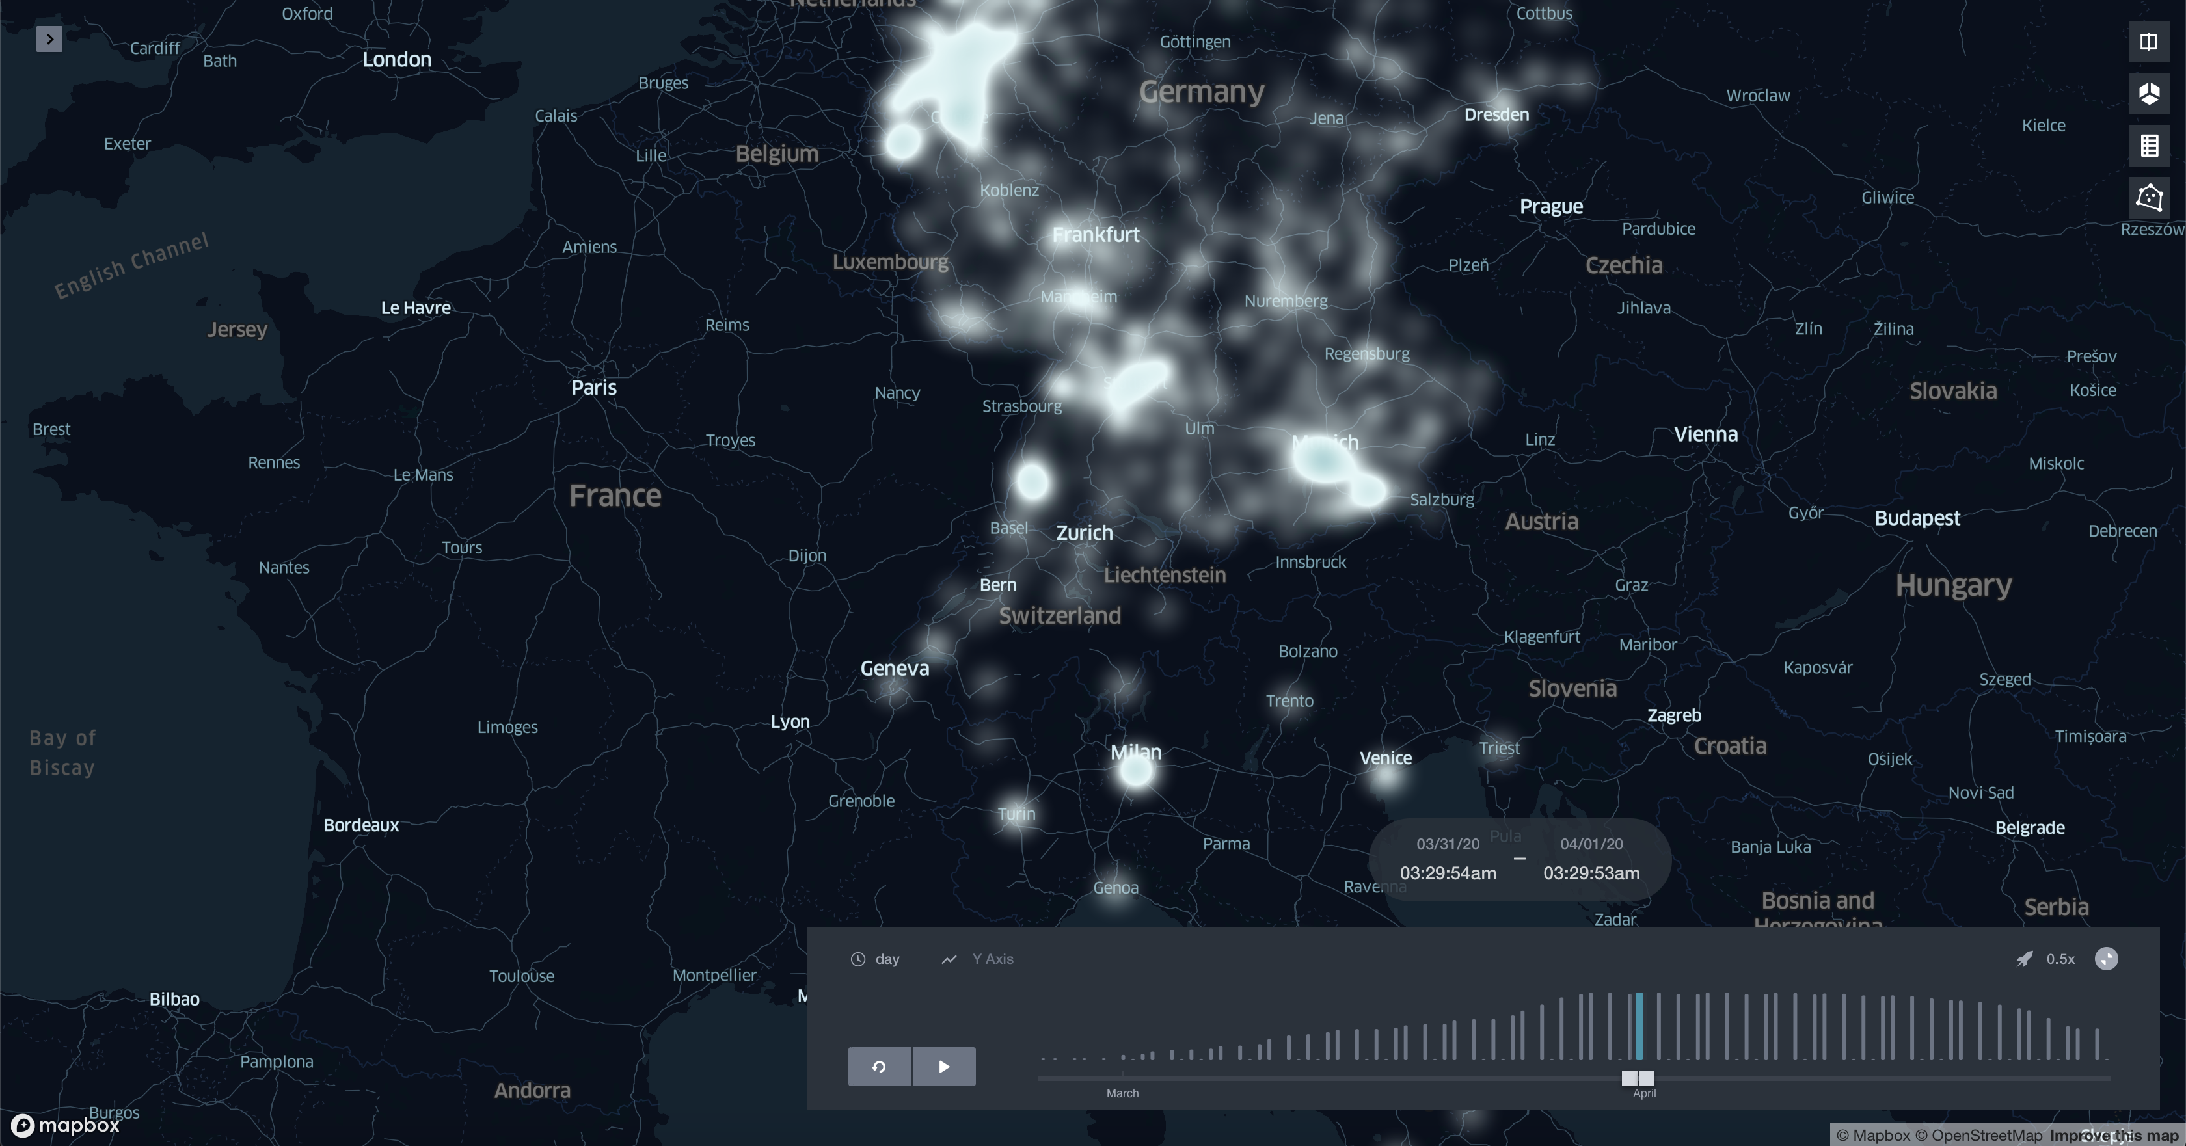Image resolution: width=2186 pixels, height=1146 pixels.
Task: Play the time animation
Action: [943, 1066]
